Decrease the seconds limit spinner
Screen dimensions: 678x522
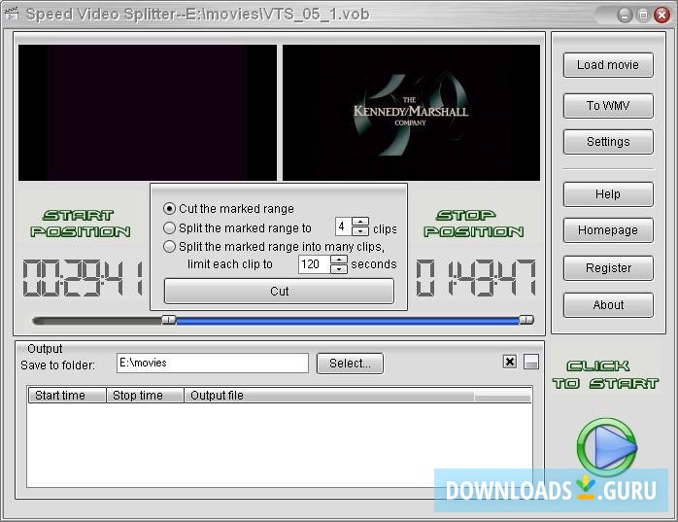(x=339, y=269)
